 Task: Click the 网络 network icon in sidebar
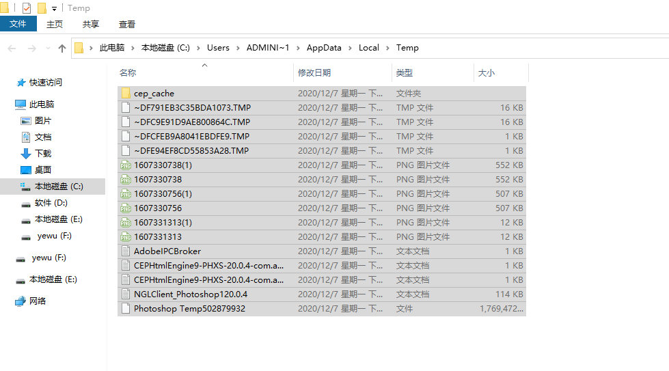pyautogui.click(x=21, y=301)
